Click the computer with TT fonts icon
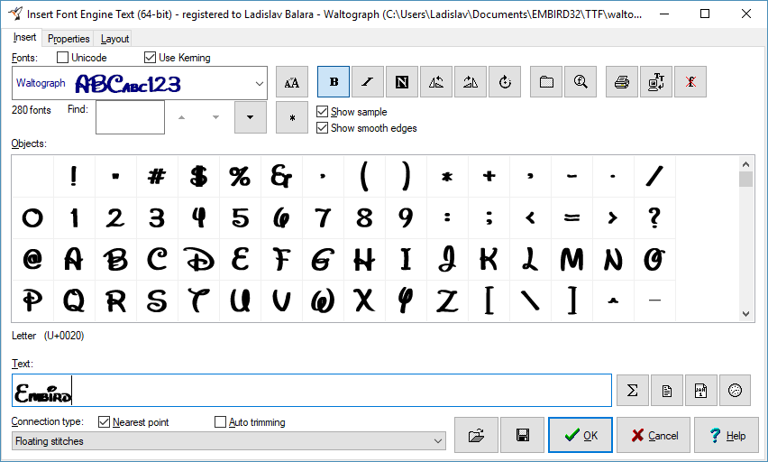The width and height of the screenshot is (768, 462). point(656,82)
